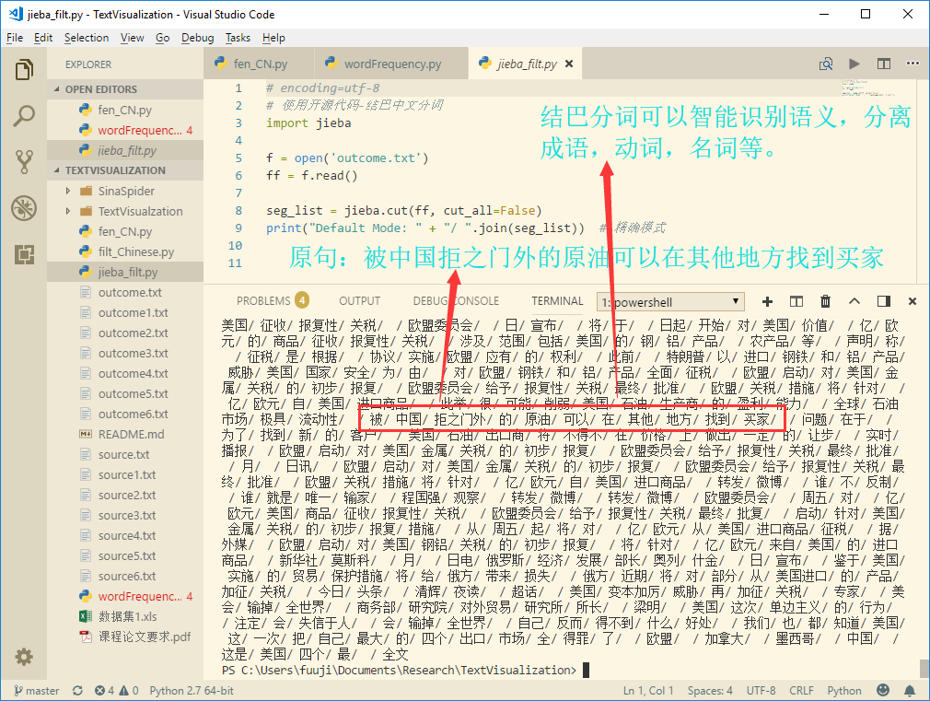Split the terminal panel
930x701 pixels.
[796, 301]
